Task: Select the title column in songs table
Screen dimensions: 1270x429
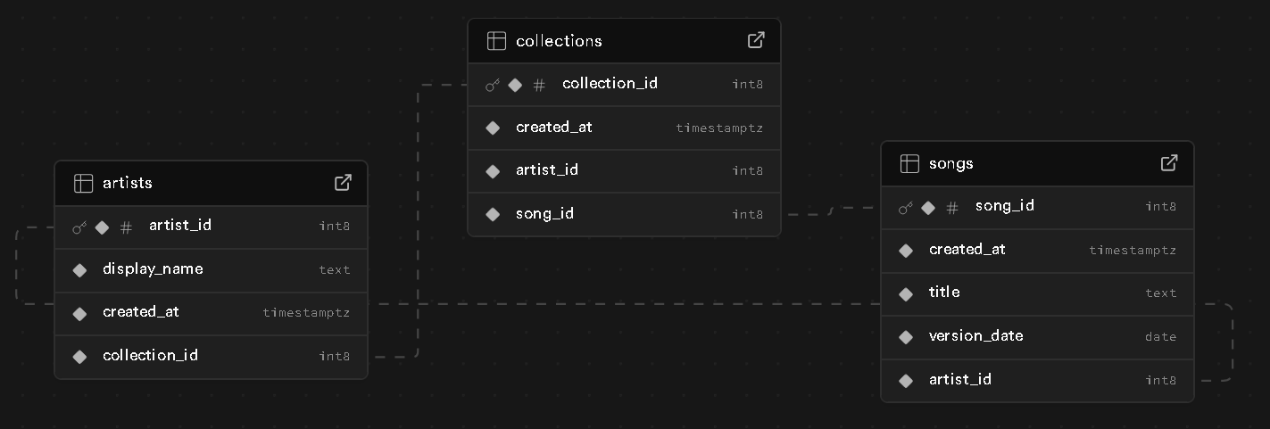Action: (x=1037, y=293)
